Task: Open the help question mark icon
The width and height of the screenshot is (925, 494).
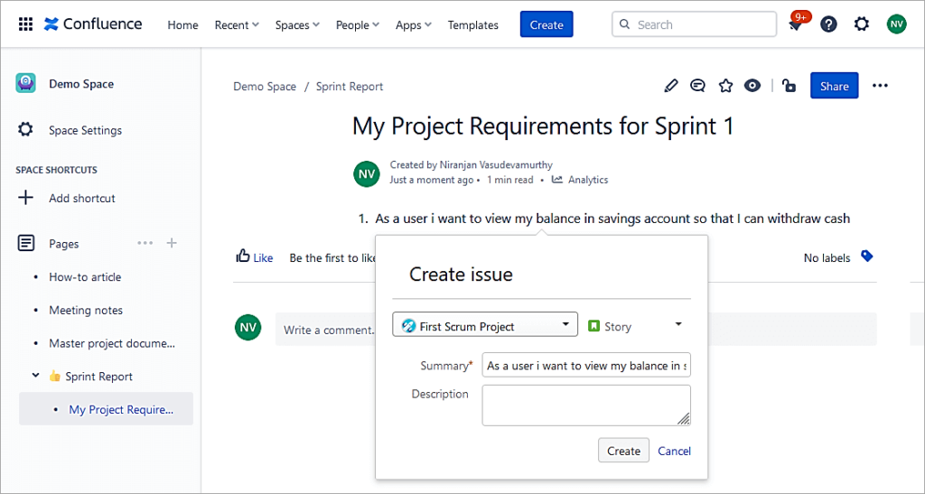Action: (x=829, y=24)
